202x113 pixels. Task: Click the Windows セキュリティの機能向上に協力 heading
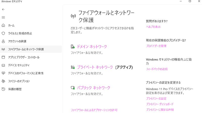click(169, 61)
